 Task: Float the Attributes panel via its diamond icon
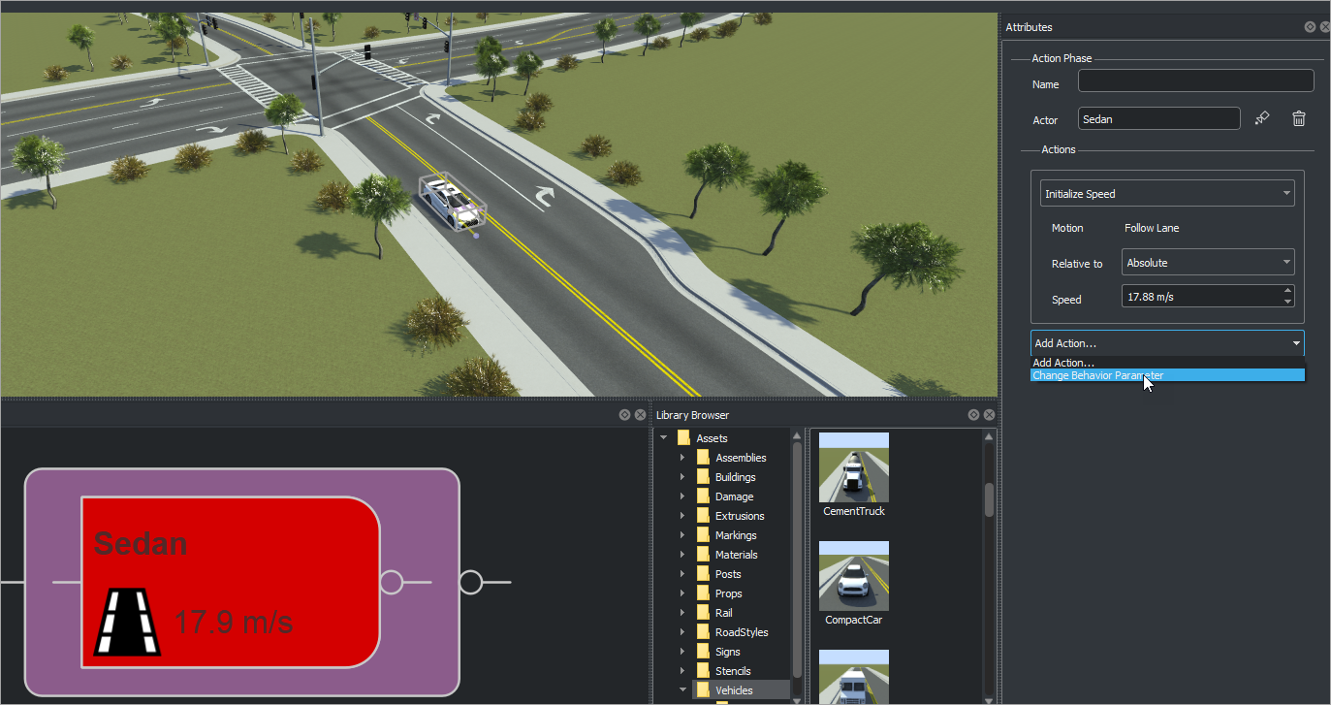pyautogui.click(x=1310, y=26)
